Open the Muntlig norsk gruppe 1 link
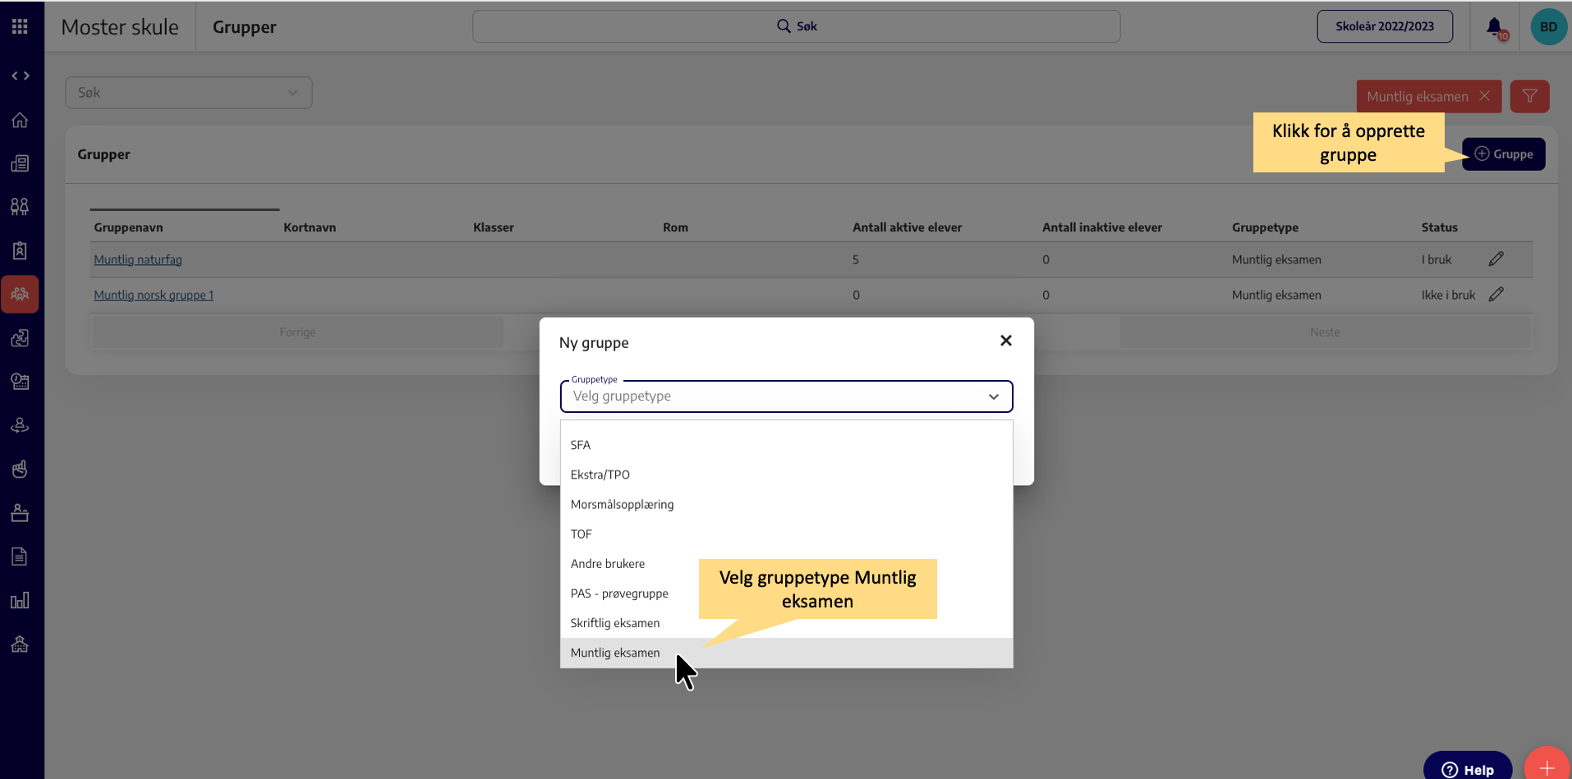Viewport: 1572px width, 779px height. (154, 295)
